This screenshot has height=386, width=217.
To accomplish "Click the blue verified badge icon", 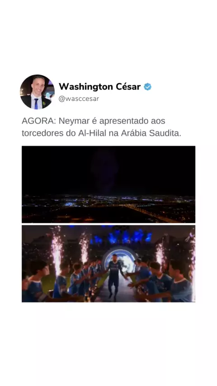I will click(x=147, y=87).
